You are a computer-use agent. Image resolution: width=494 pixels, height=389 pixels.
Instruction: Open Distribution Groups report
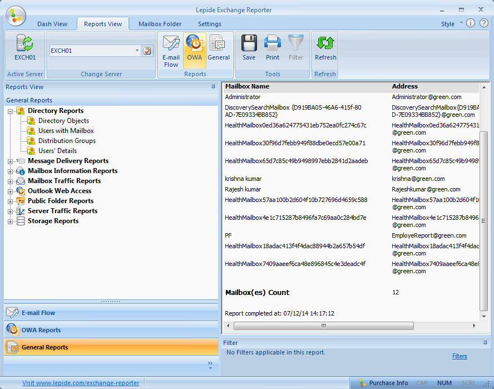[x=67, y=141]
